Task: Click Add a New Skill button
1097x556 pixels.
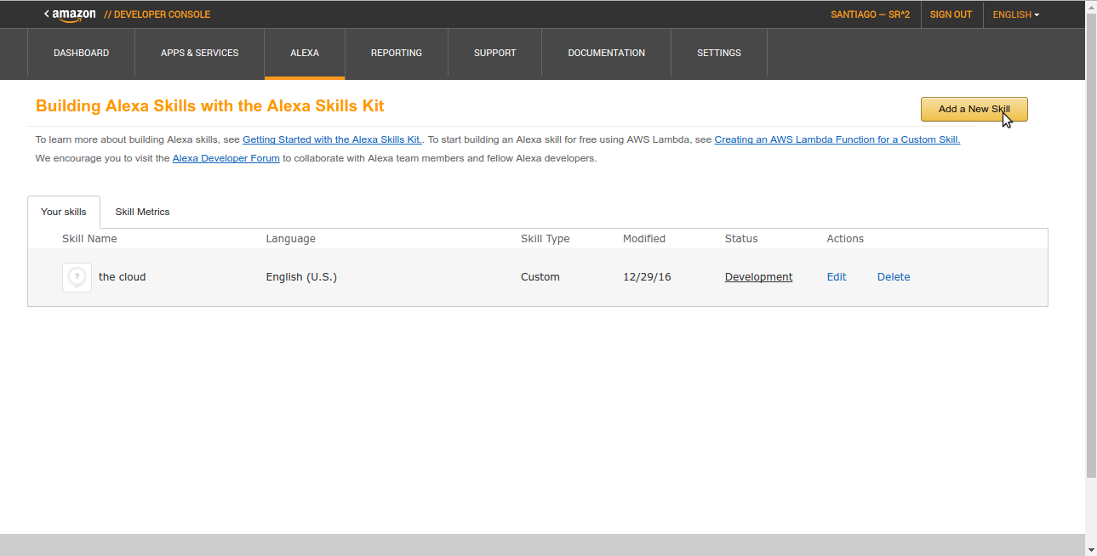Action: (974, 109)
